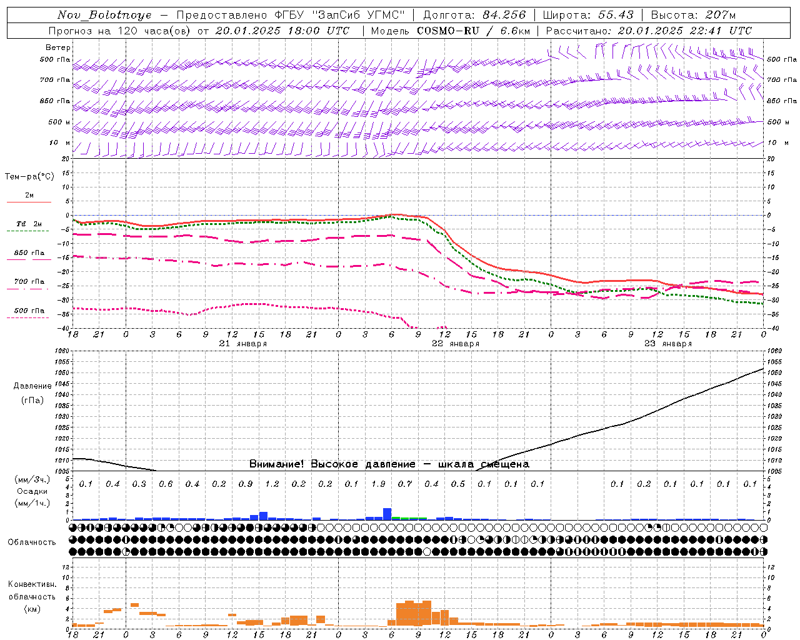The image size is (800, 640).
Task: Click the green precipitation bar segment
Action: (x=409, y=518)
